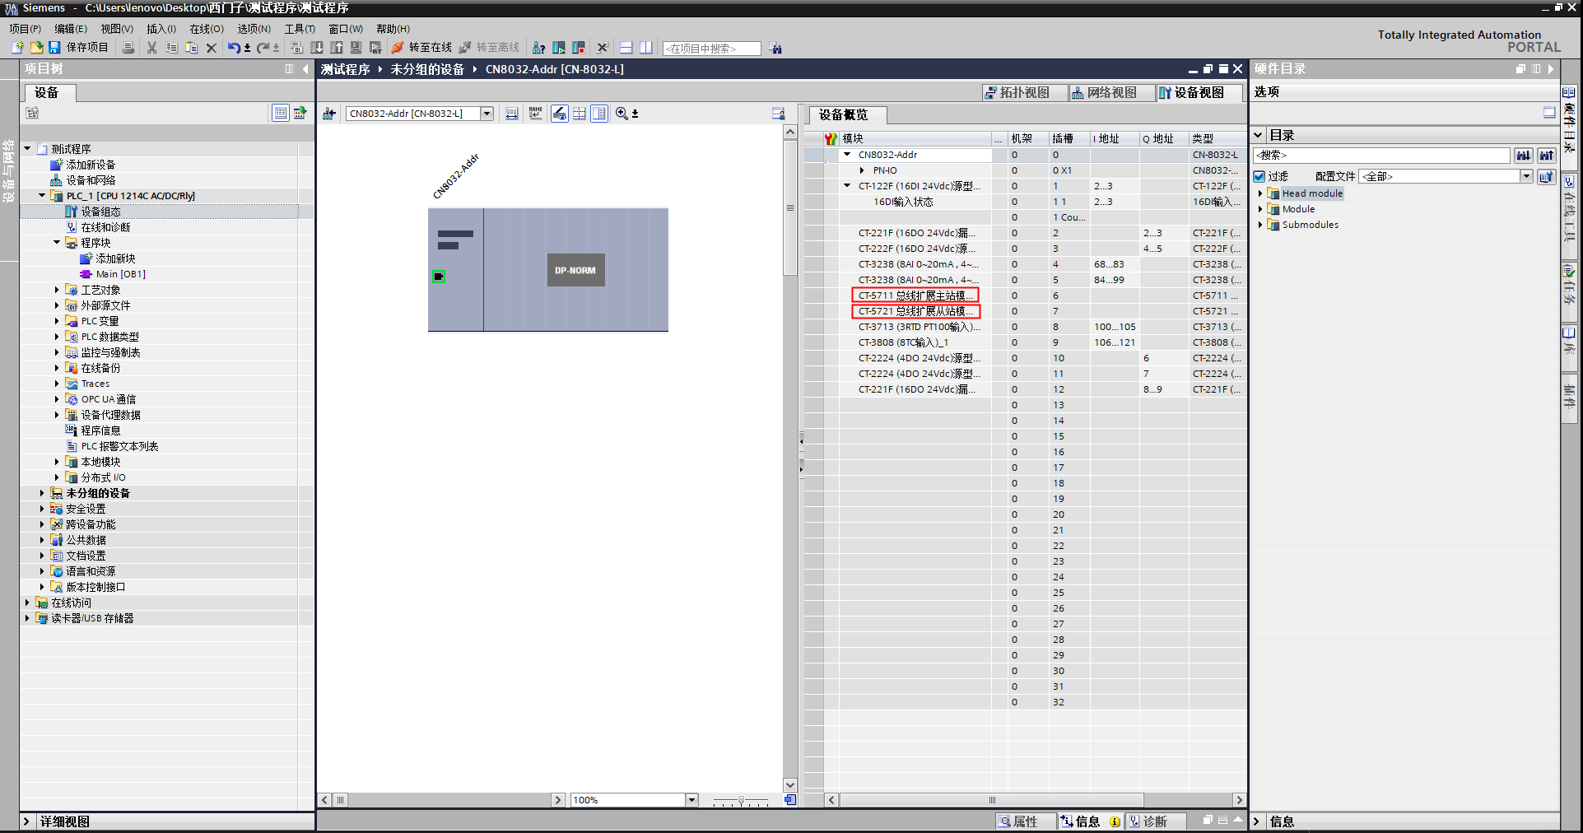Open the 属性 properties tab

tap(1017, 821)
